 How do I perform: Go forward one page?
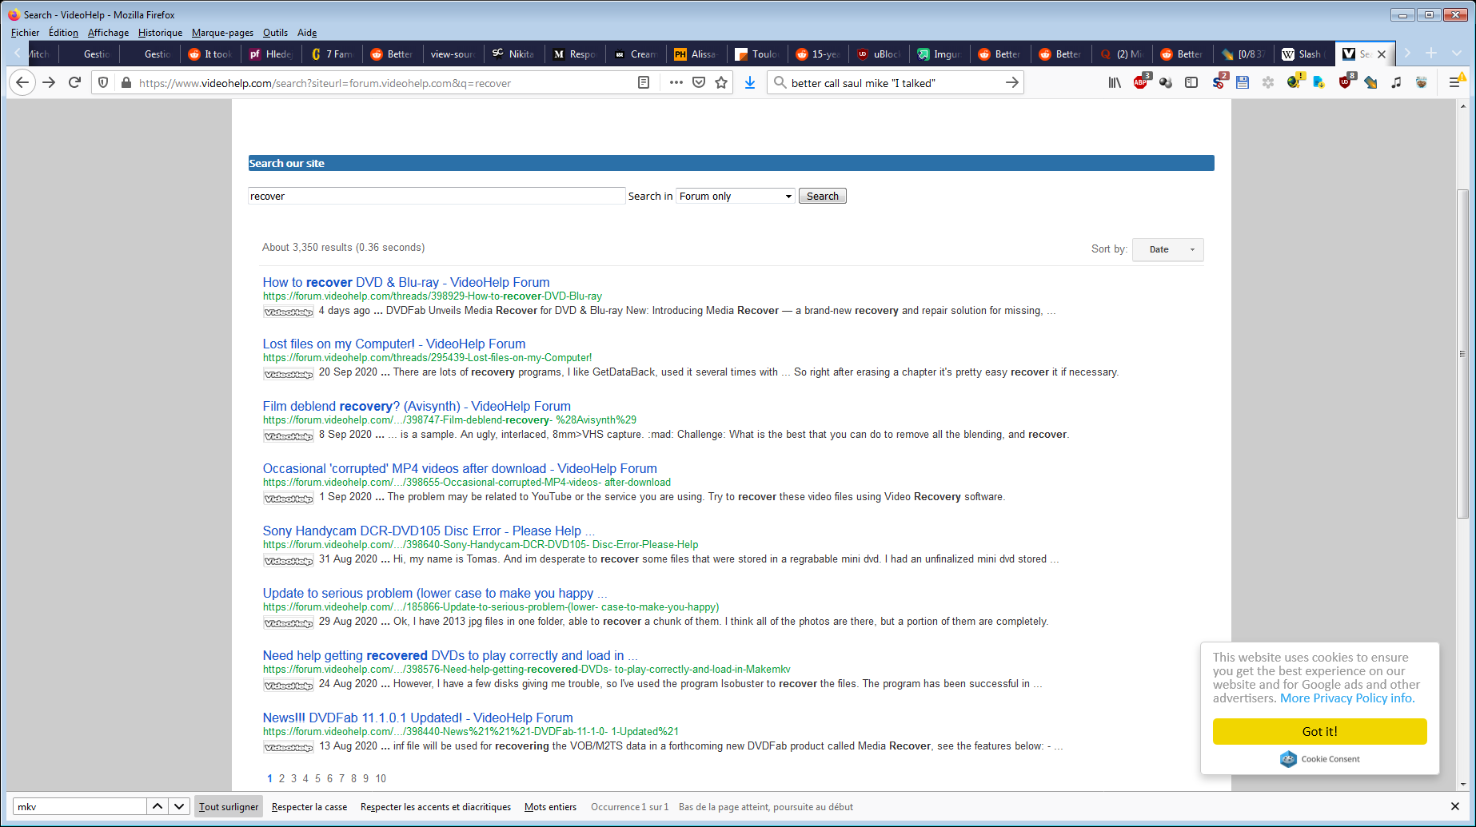50,82
